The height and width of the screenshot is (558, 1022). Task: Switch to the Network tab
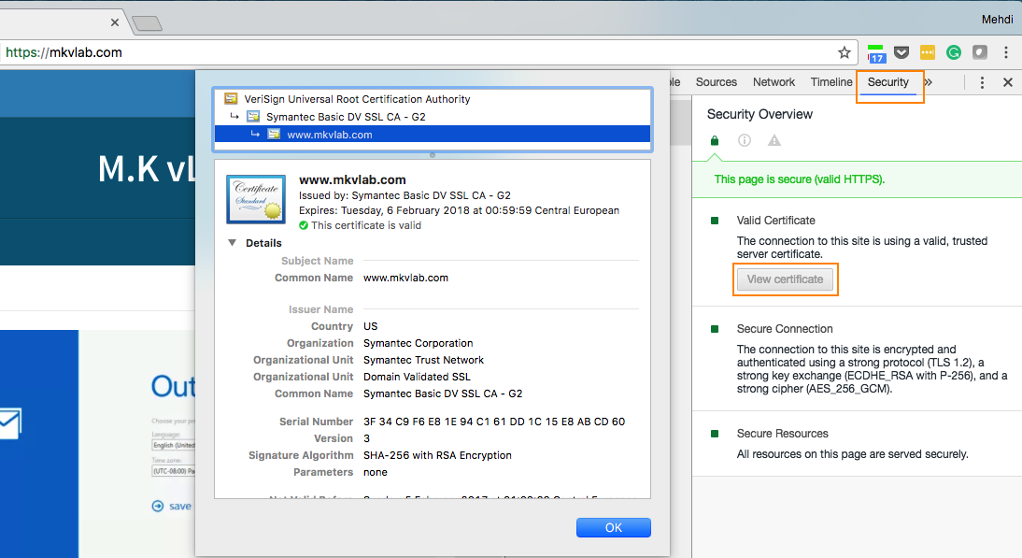774,82
